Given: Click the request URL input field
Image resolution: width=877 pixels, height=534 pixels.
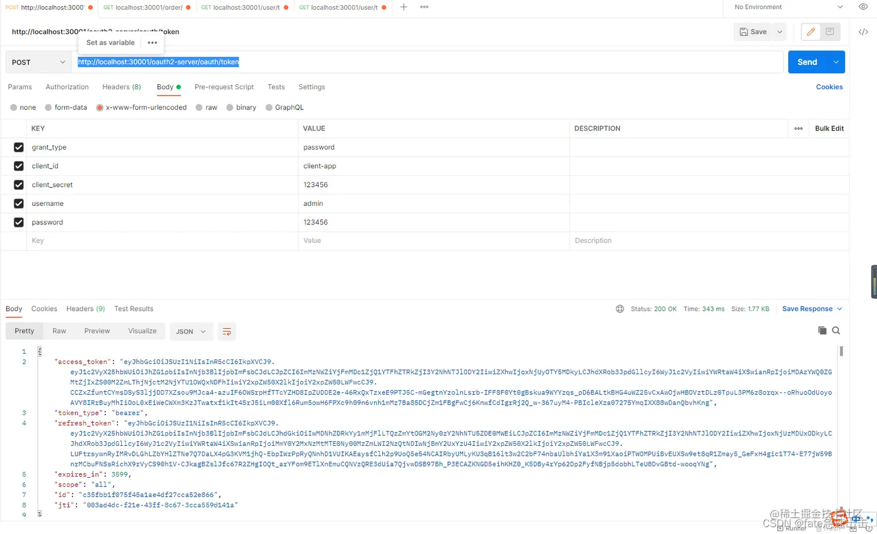Looking at the screenshot, I should coord(427,62).
